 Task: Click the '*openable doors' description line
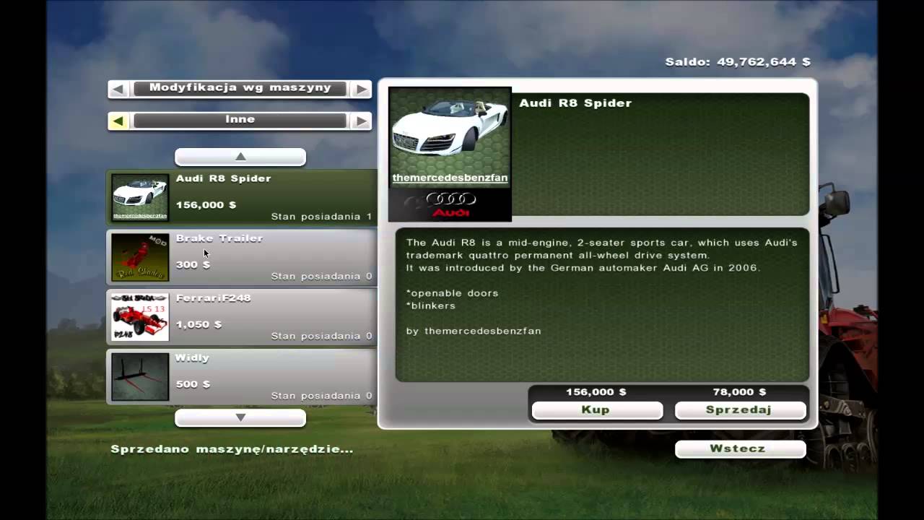452,293
